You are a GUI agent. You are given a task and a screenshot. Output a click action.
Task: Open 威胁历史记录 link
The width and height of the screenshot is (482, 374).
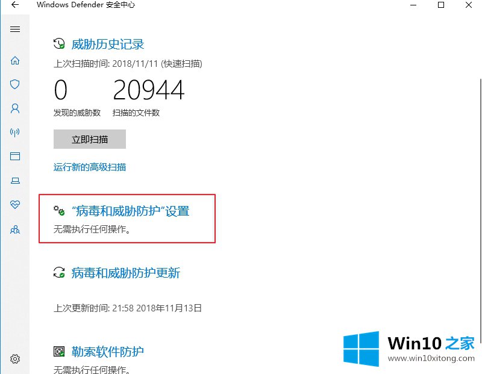[x=108, y=44]
